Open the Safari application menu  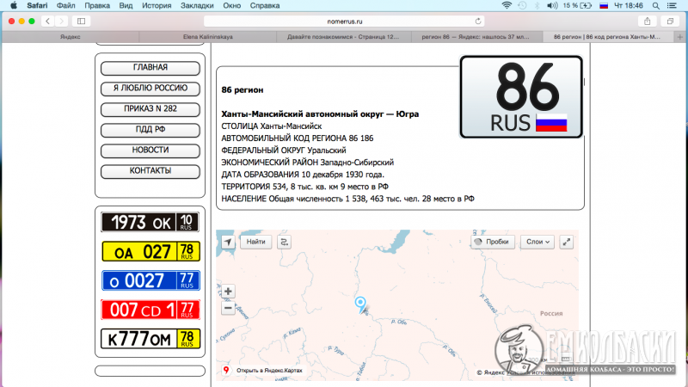pyautogui.click(x=37, y=6)
